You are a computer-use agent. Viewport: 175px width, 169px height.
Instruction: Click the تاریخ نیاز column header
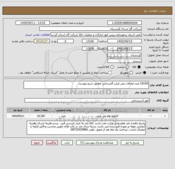[18, 110]
